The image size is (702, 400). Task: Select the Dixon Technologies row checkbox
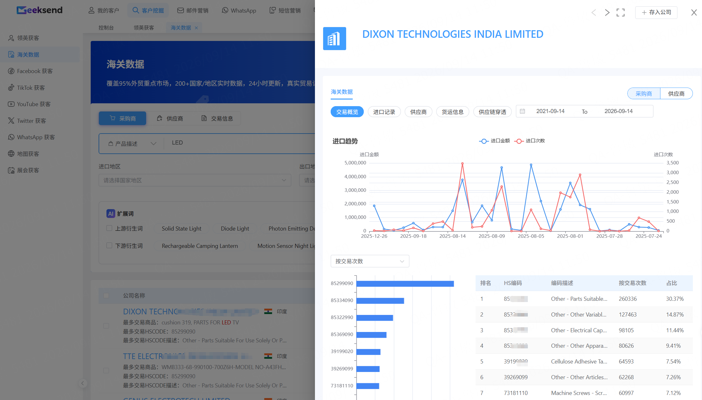coord(106,326)
